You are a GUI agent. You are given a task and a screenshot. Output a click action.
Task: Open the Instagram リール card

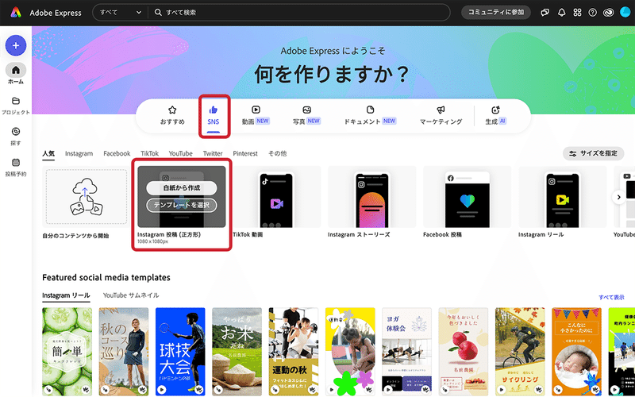(x=563, y=197)
